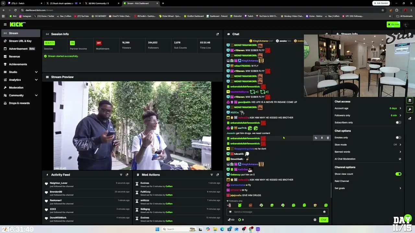Switch to BAU Community X tab
Viewport: 415px width, 233px height.
(102, 3)
